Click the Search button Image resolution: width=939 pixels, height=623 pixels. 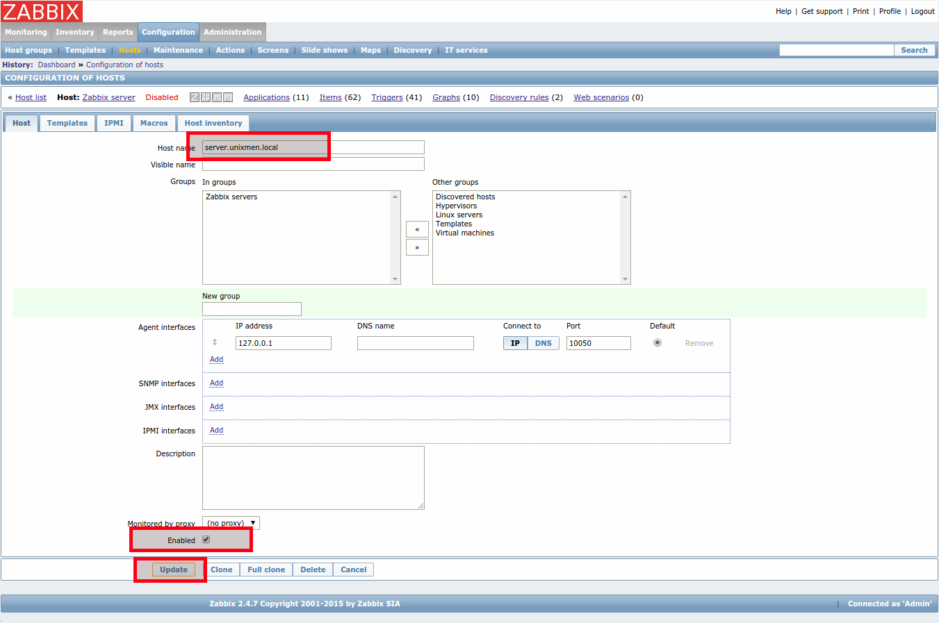click(915, 50)
